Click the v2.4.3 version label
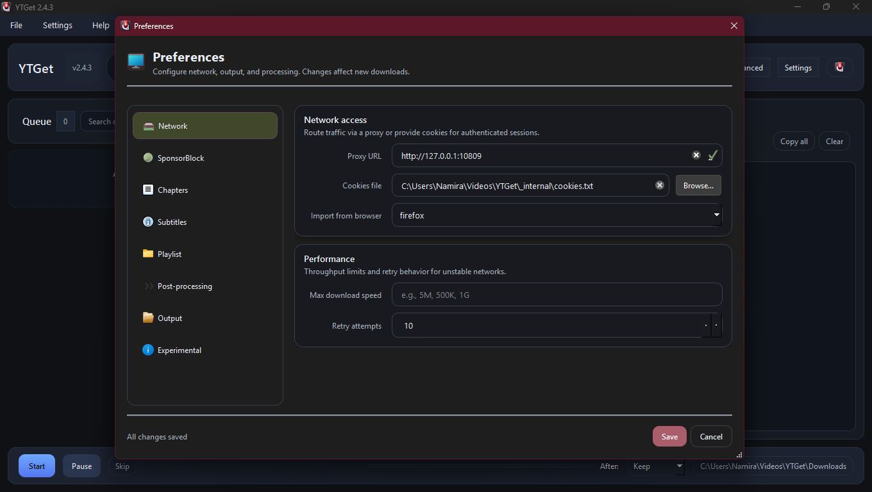 82,67
